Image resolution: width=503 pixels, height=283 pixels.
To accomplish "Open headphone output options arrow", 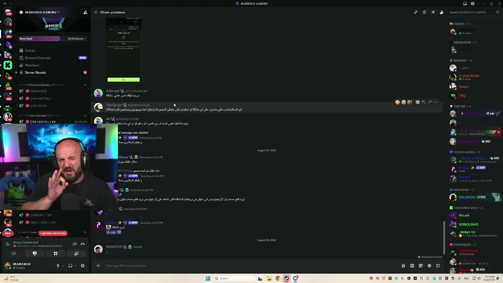I will (x=75, y=266).
